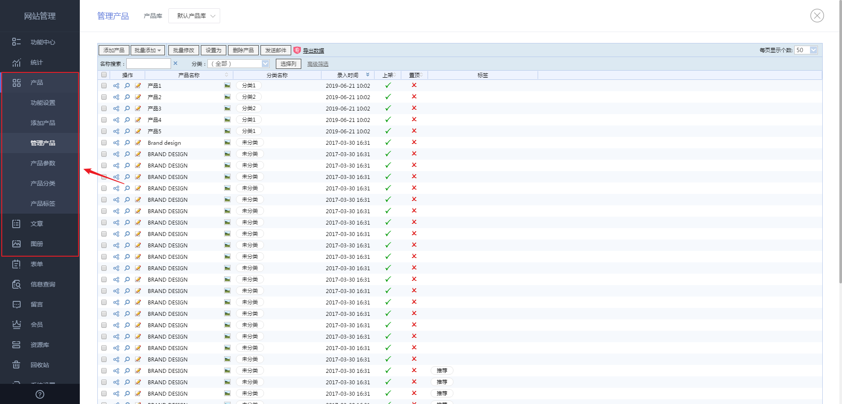This screenshot has height=404, width=842.
Task: Focus the 名称搜索 input field
Action: pyautogui.click(x=149, y=64)
